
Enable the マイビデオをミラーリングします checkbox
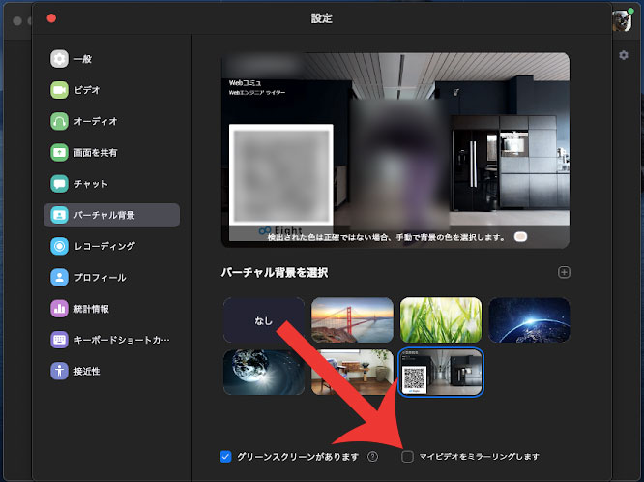click(407, 457)
